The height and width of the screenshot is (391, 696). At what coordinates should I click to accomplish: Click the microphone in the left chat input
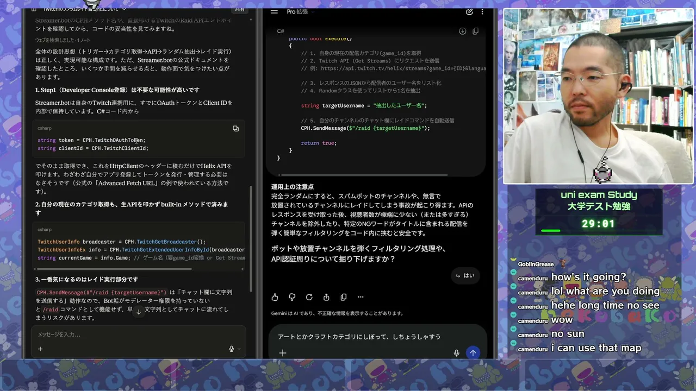pos(232,349)
